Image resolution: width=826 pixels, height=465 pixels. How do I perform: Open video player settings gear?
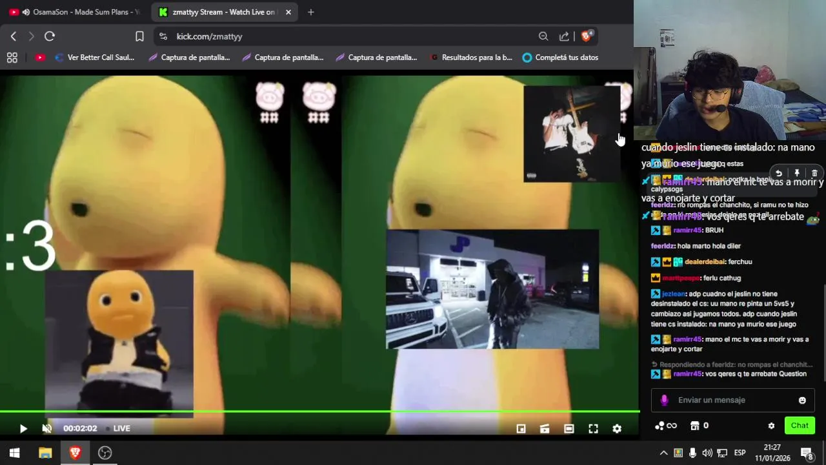[617, 428]
